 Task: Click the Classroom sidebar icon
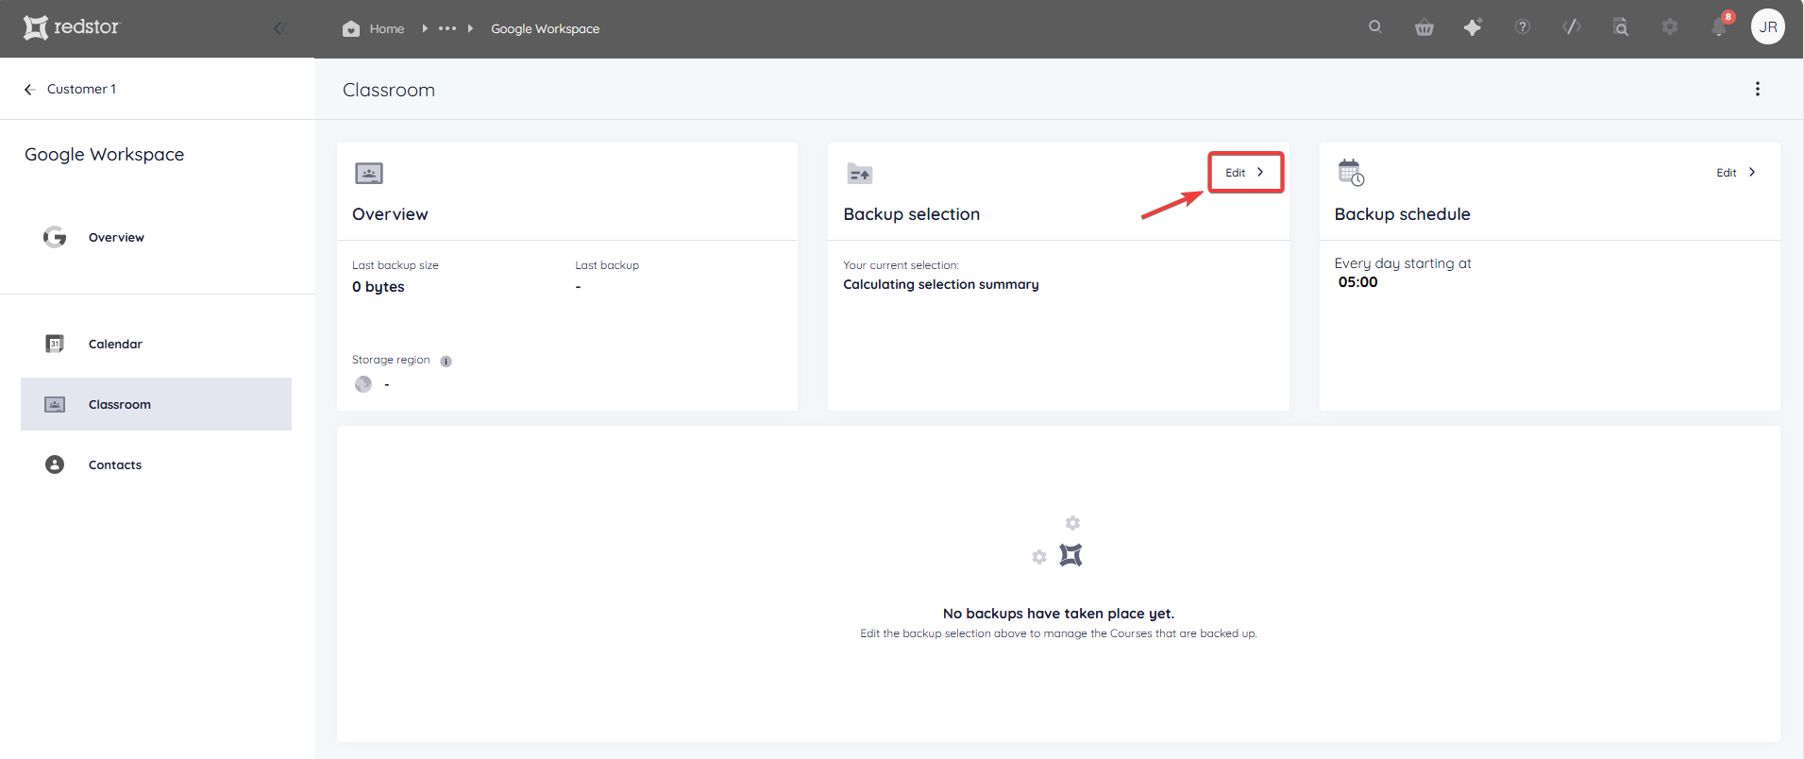click(x=55, y=404)
